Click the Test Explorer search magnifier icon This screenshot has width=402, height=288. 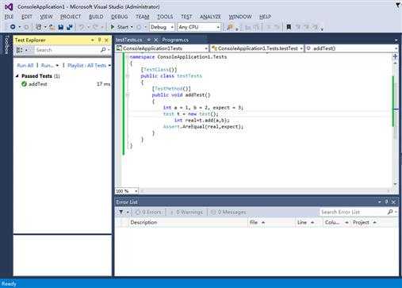click(x=103, y=50)
